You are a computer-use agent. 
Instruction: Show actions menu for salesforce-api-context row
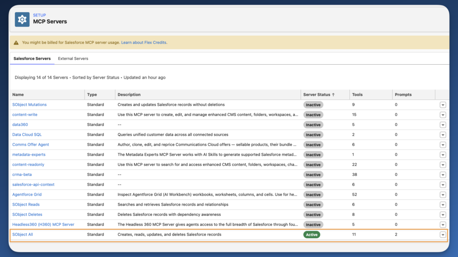click(443, 185)
